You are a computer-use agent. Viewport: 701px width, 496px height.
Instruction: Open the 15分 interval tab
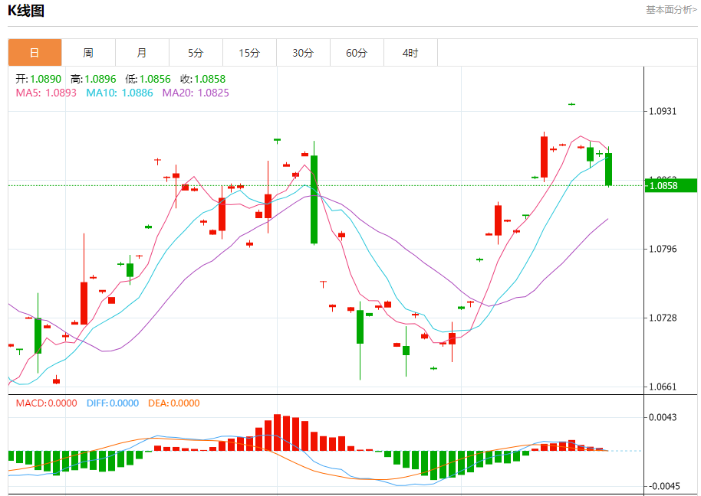pos(249,53)
